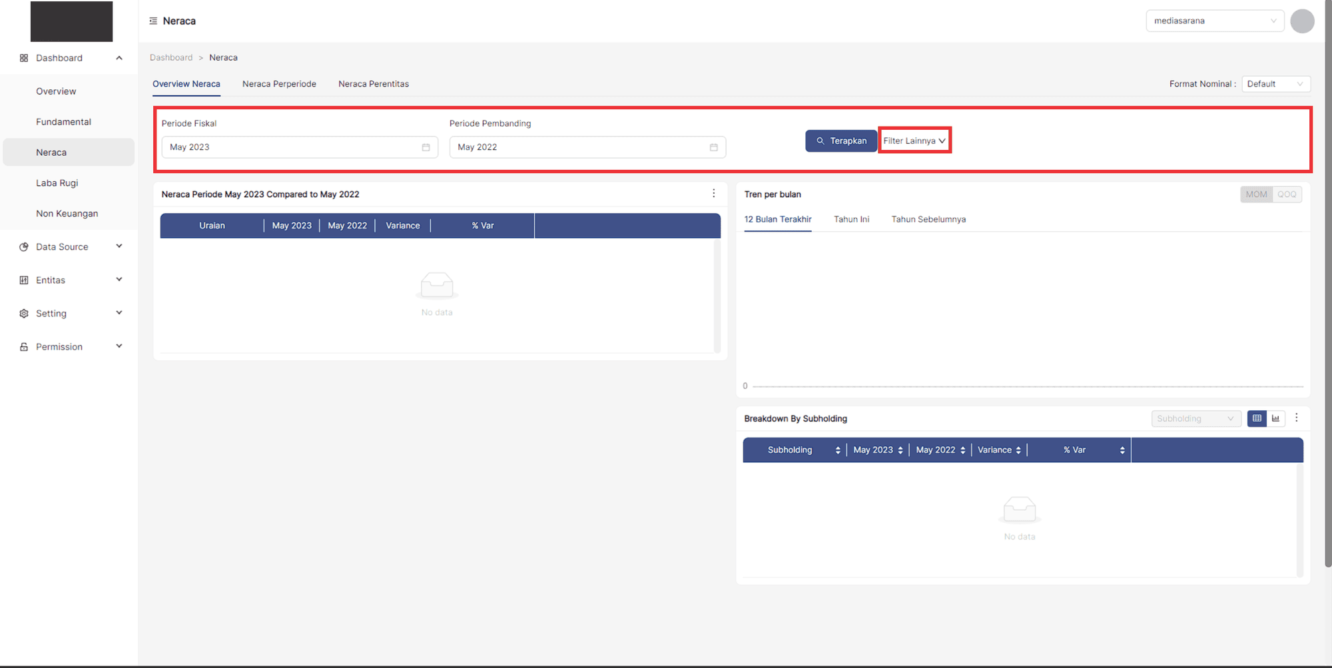Open Laba Rugi in sidebar

[57, 183]
